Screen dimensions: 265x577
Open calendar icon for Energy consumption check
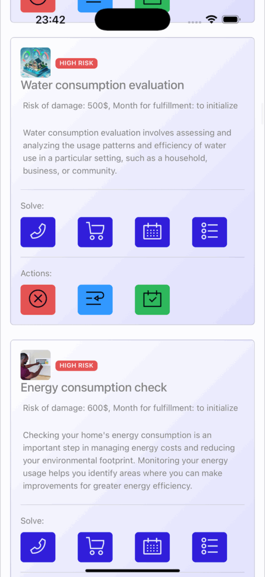152,547
